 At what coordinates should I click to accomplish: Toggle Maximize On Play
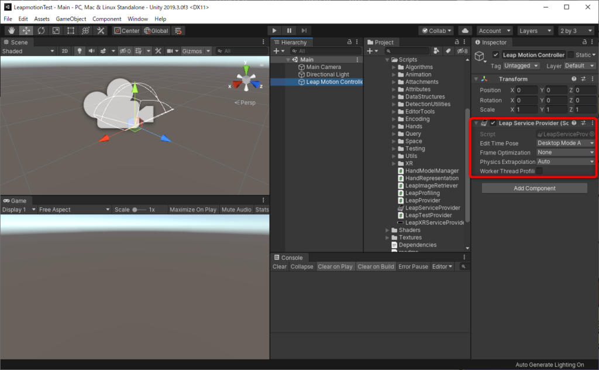click(193, 210)
